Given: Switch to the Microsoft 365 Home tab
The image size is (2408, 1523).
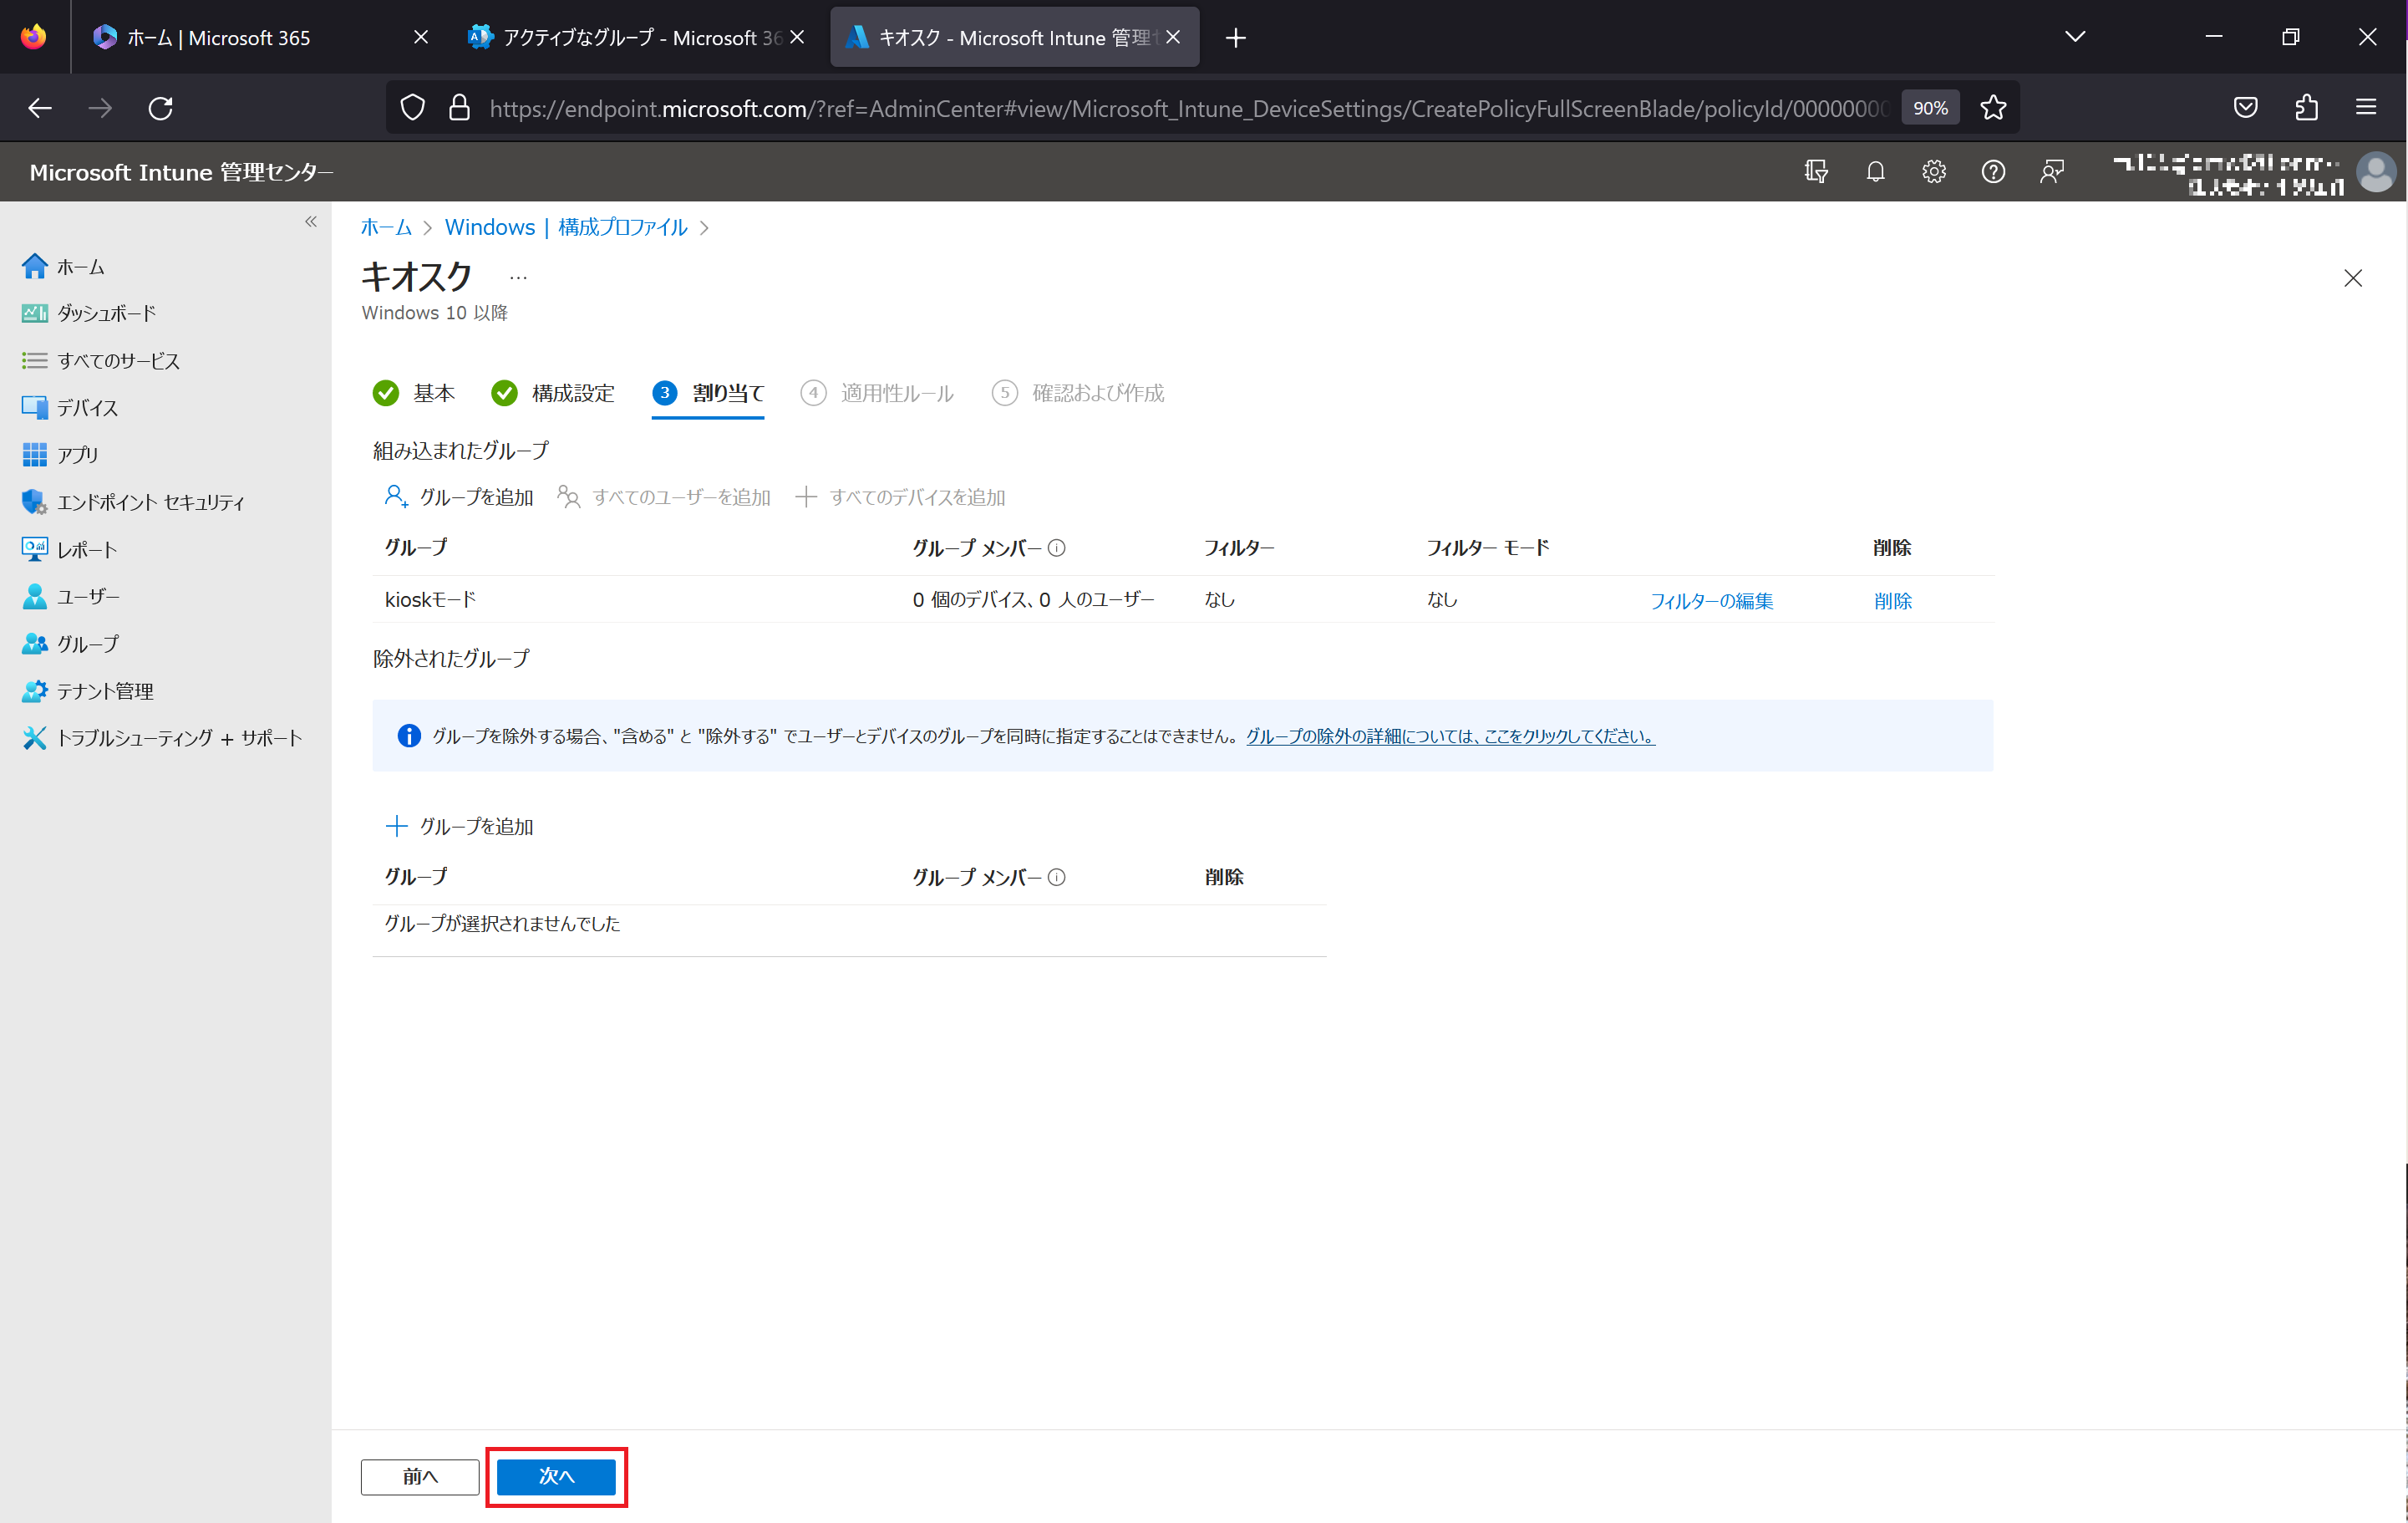Looking at the screenshot, I should coord(260,37).
